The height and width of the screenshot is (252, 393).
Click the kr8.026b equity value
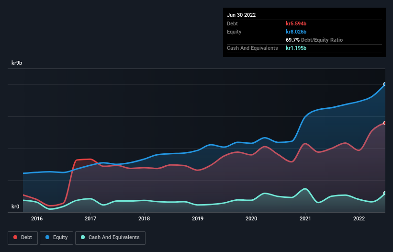point(296,32)
